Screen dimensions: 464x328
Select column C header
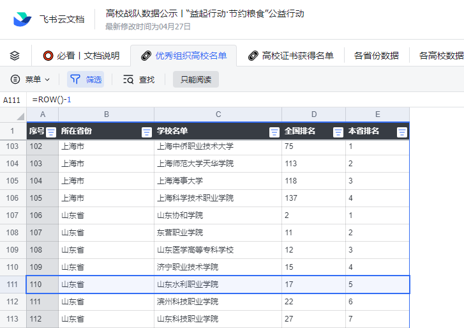tap(218, 114)
